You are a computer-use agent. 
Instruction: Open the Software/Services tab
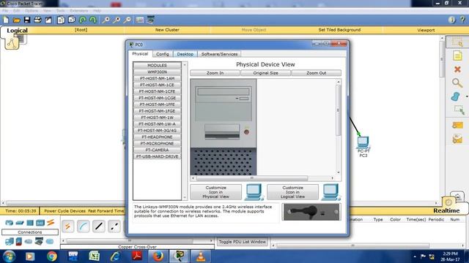(219, 54)
